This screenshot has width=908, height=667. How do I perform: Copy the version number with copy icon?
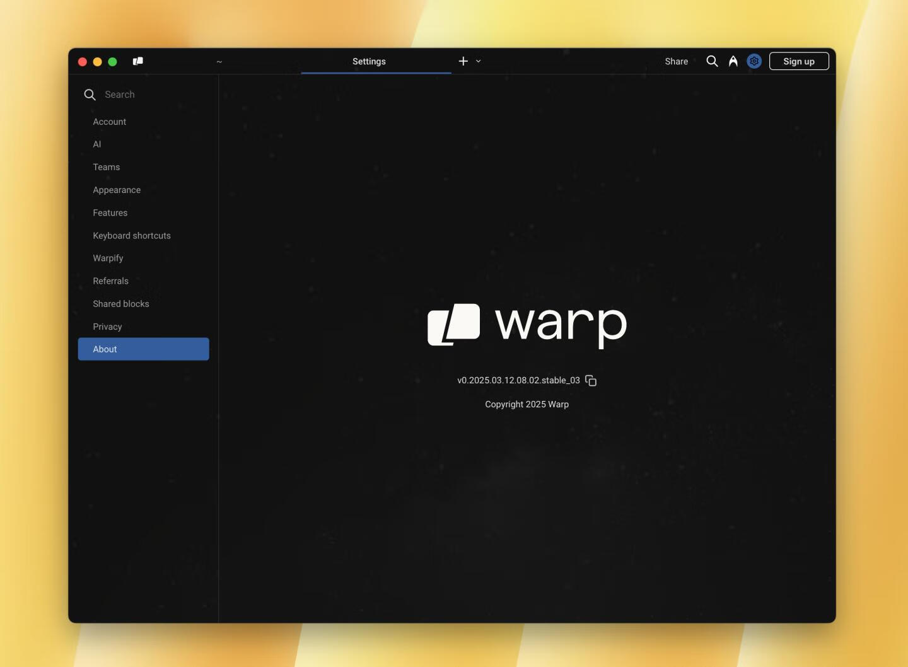(x=591, y=380)
